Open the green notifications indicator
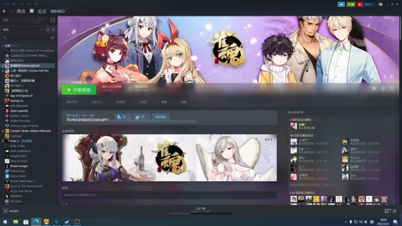 pyautogui.click(x=350, y=5)
